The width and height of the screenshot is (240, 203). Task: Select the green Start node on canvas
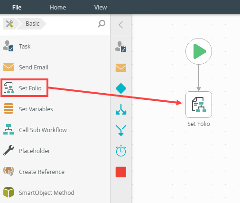(199, 51)
